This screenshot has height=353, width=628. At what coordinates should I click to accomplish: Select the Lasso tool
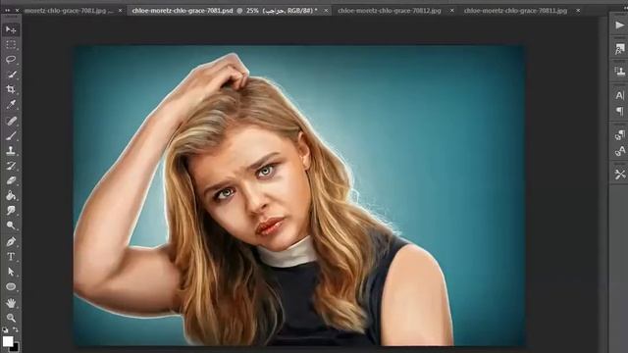pos(11,59)
